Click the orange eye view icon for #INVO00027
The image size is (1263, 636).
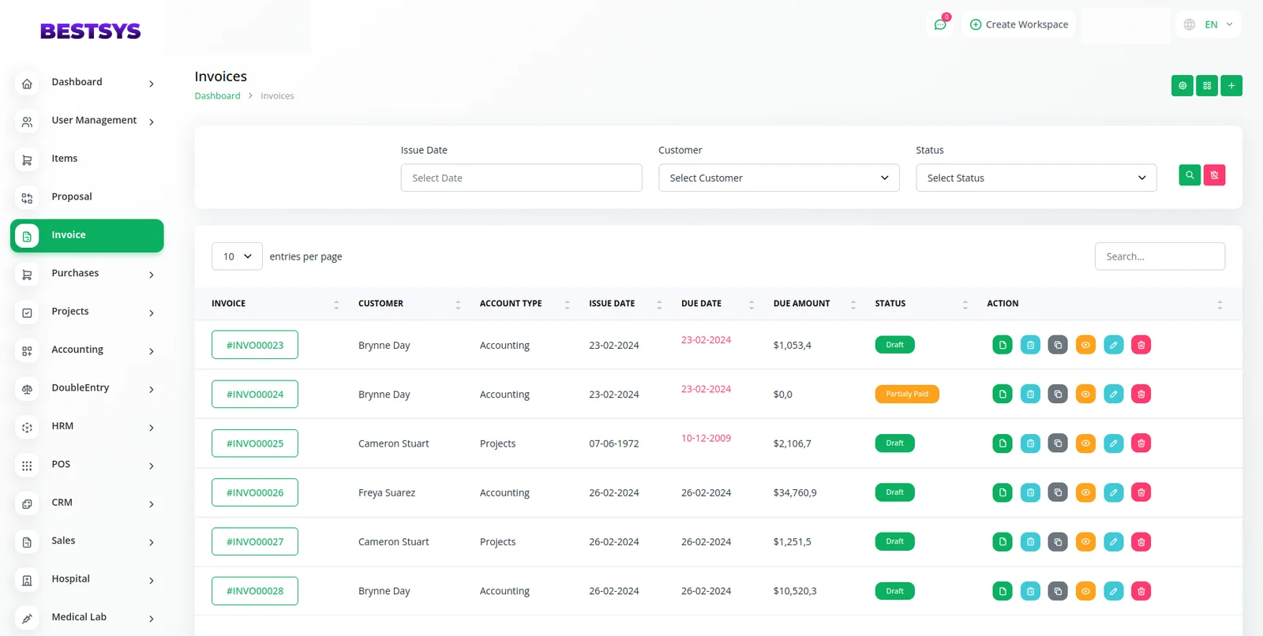coord(1085,542)
